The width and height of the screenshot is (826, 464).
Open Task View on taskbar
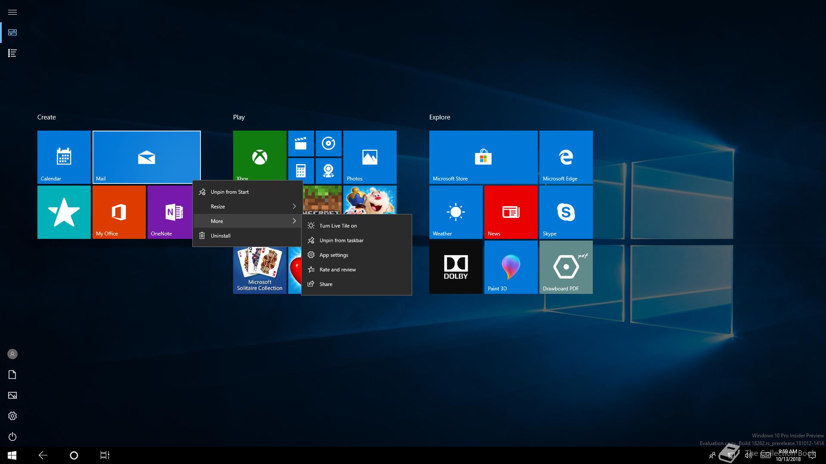tap(105, 455)
